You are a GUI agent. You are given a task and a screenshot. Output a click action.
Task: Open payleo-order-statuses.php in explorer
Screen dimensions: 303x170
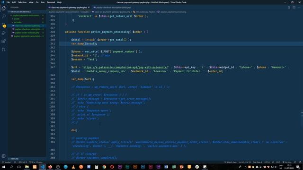click(27, 33)
